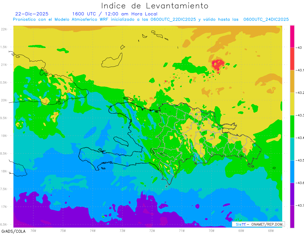Click the '-43.3' legend value
Viewport: 304px width, 234px height.
tap(300, 115)
